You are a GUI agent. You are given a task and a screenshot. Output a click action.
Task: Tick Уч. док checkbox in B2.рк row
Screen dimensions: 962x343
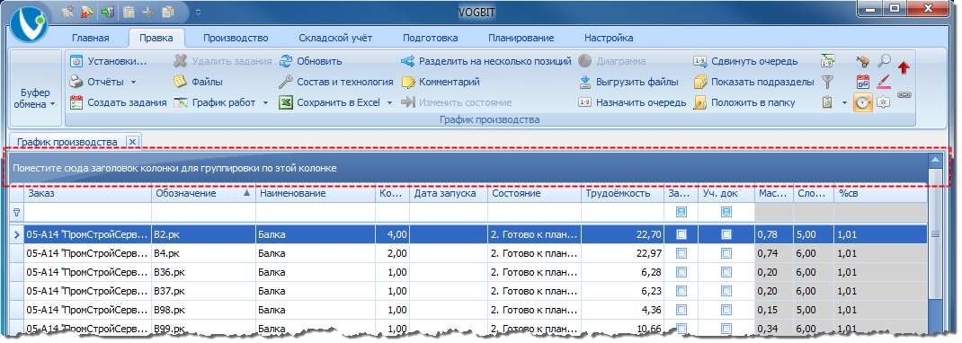[726, 234]
